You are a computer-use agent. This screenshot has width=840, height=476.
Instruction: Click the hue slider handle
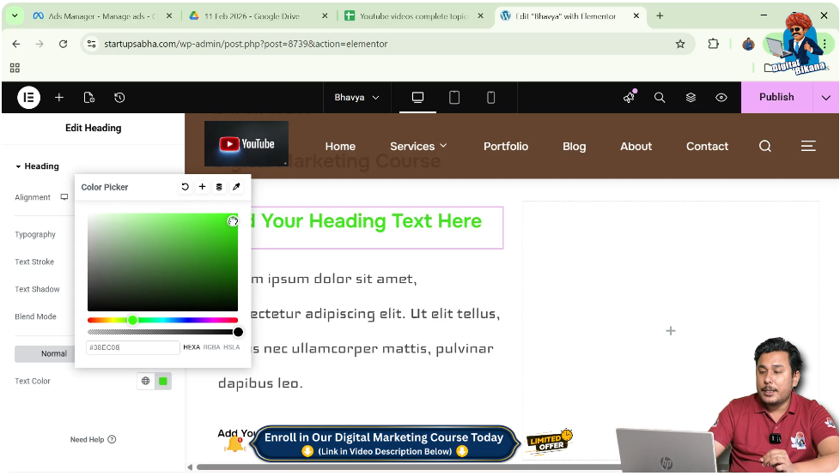pos(132,320)
